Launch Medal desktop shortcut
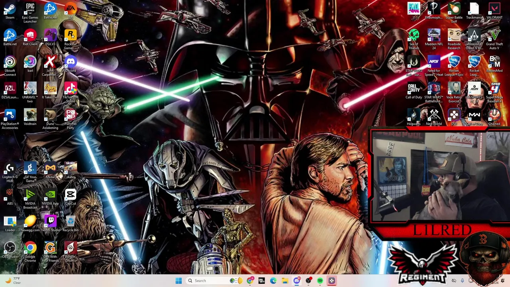Viewport: 510px width, 287px height. point(50,171)
